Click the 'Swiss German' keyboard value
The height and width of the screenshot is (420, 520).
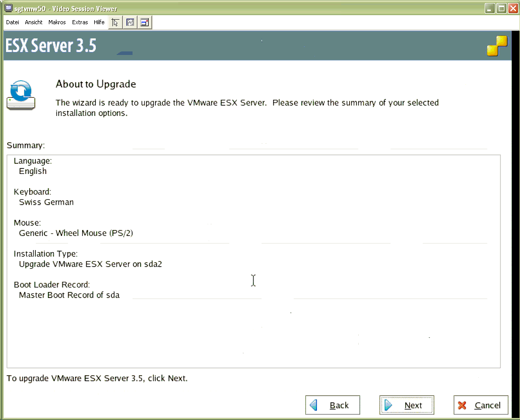point(46,202)
